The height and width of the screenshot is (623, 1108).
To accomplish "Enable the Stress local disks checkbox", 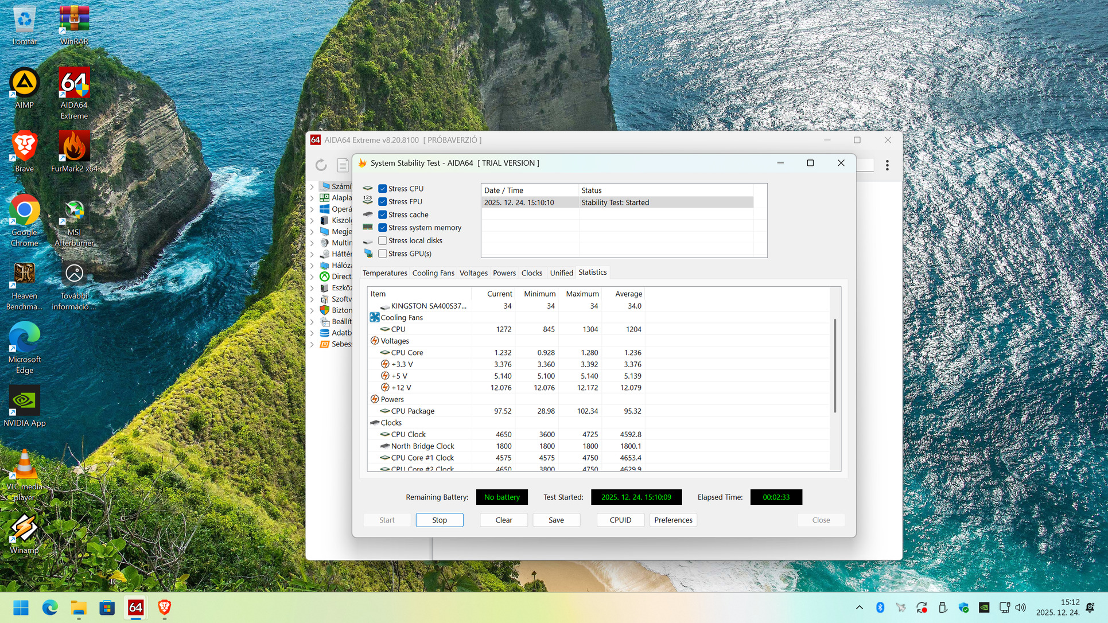I will [383, 241].
